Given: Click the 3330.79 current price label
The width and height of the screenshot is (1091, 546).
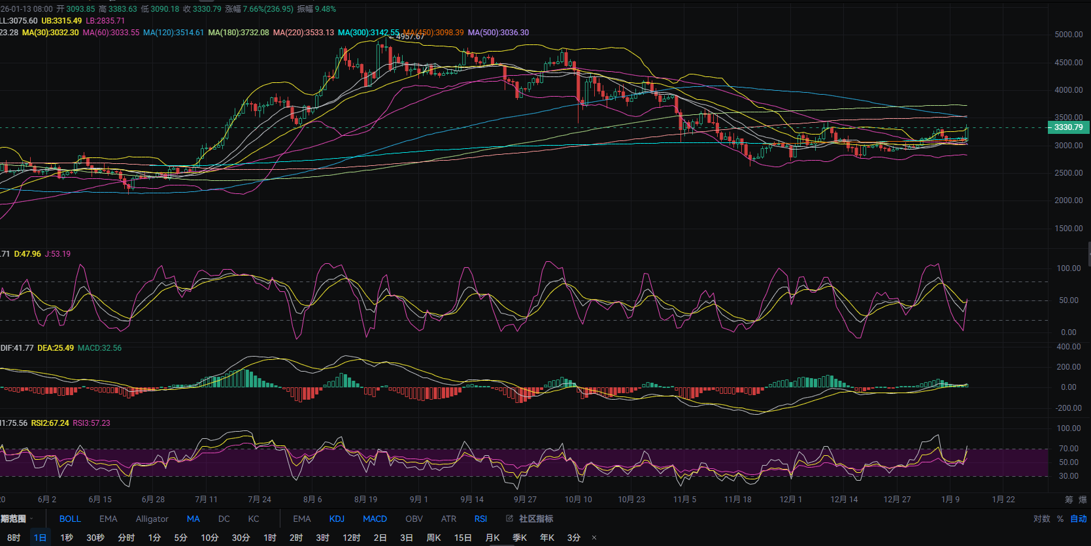Looking at the screenshot, I should point(1068,127).
